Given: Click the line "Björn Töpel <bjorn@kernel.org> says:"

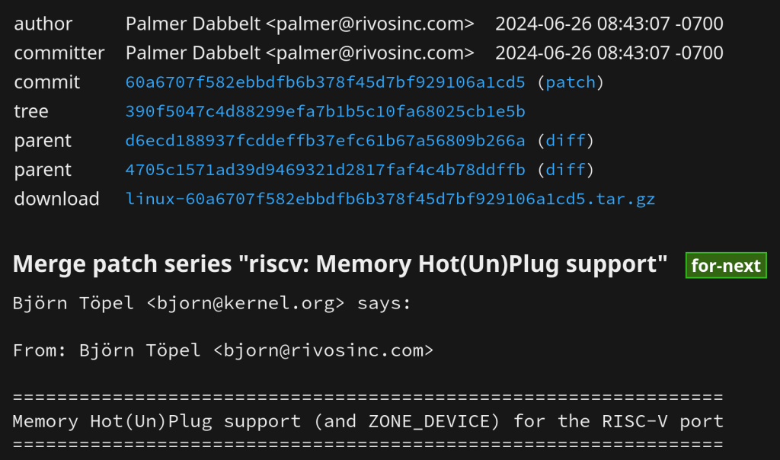Looking at the screenshot, I should point(212,303).
